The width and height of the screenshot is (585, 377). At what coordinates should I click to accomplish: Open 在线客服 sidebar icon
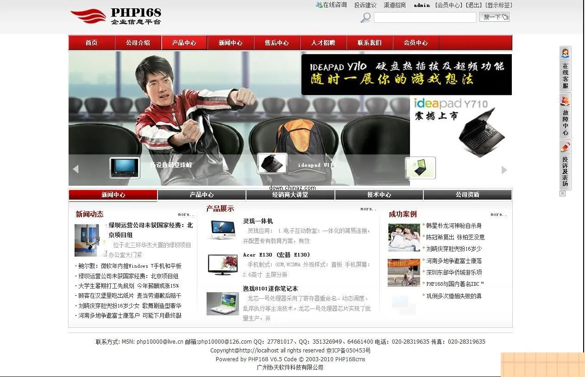tap(565, 69)
